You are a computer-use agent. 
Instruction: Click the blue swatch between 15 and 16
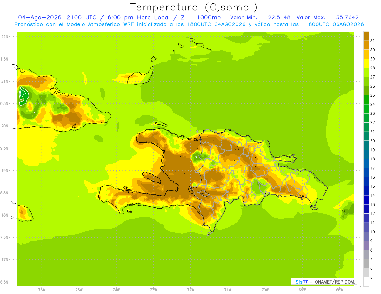tap(366, 182)
